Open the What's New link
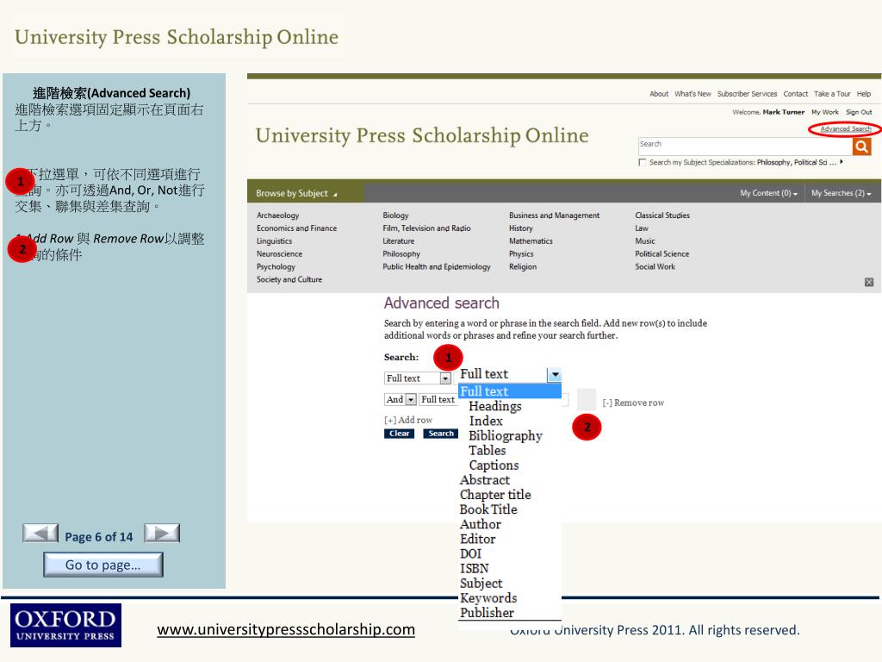 [x=693, y=94]
